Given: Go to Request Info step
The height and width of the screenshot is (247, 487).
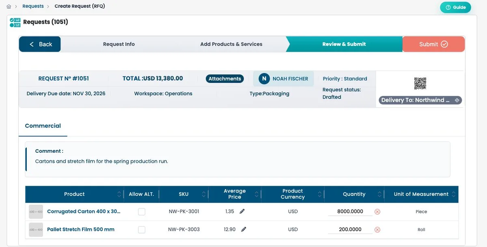Looking at the screenshot, I should 119,44.
